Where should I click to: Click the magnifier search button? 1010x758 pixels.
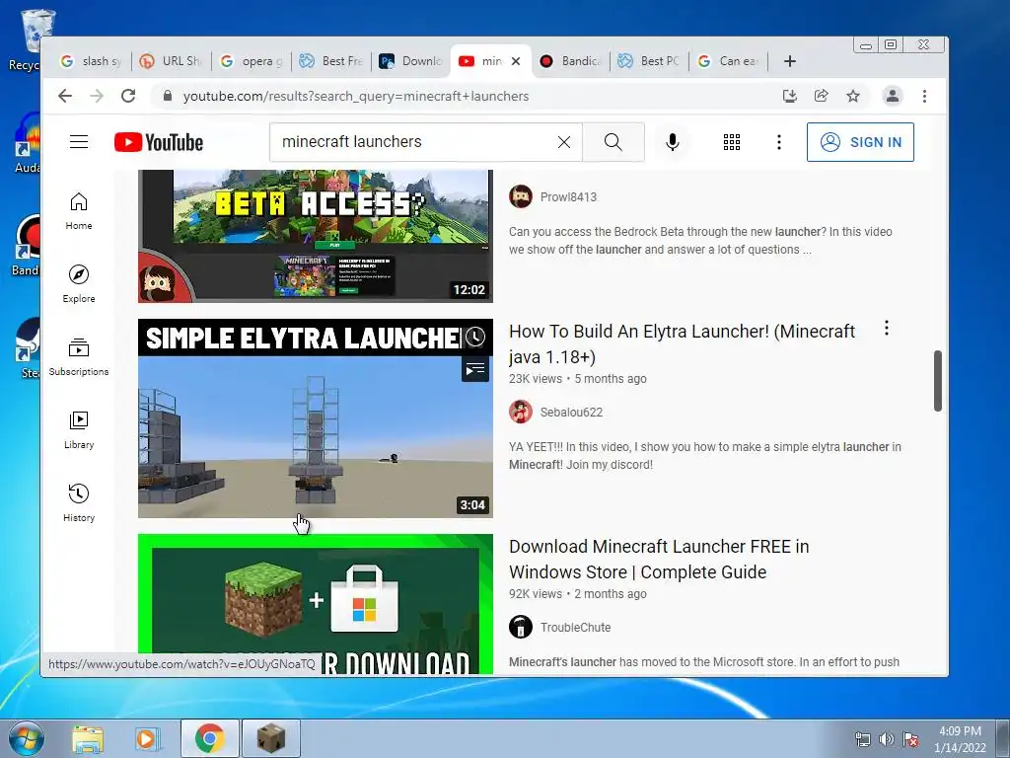tap(613, 142)
